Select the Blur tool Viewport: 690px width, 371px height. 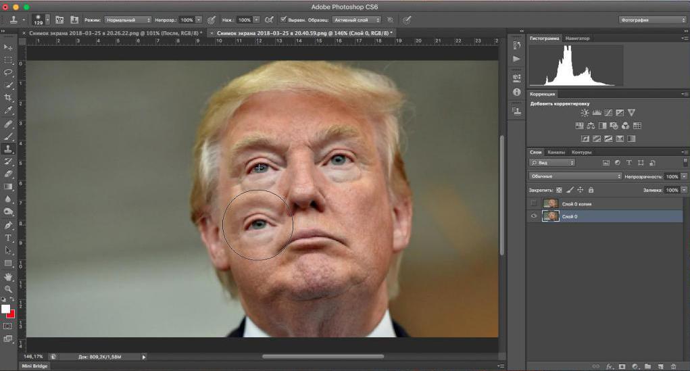tap(8, 199)
